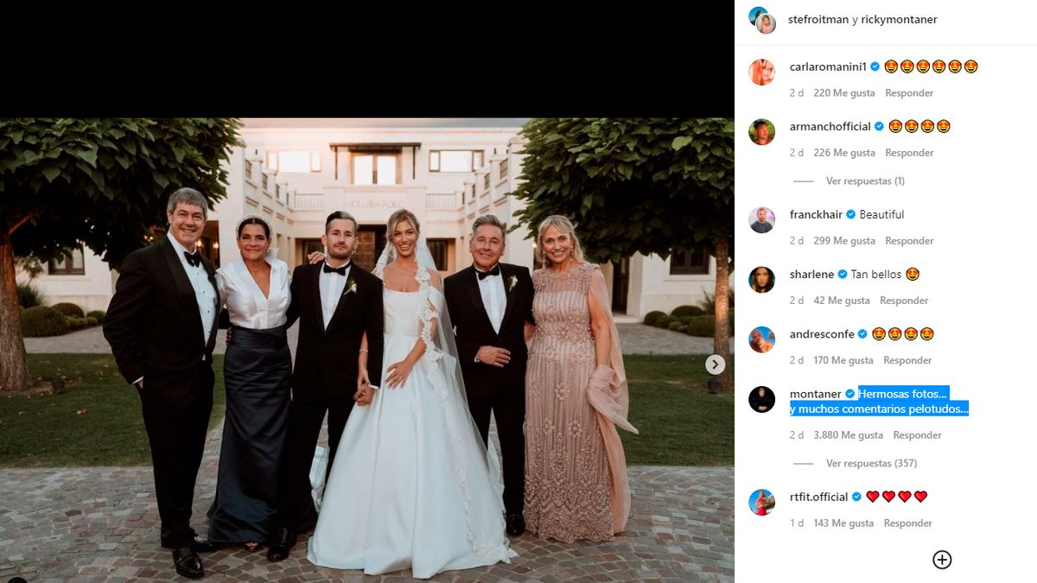Open andresconfe's avatar
This screenshot has height=583, width=1037.
pos(761,339)
